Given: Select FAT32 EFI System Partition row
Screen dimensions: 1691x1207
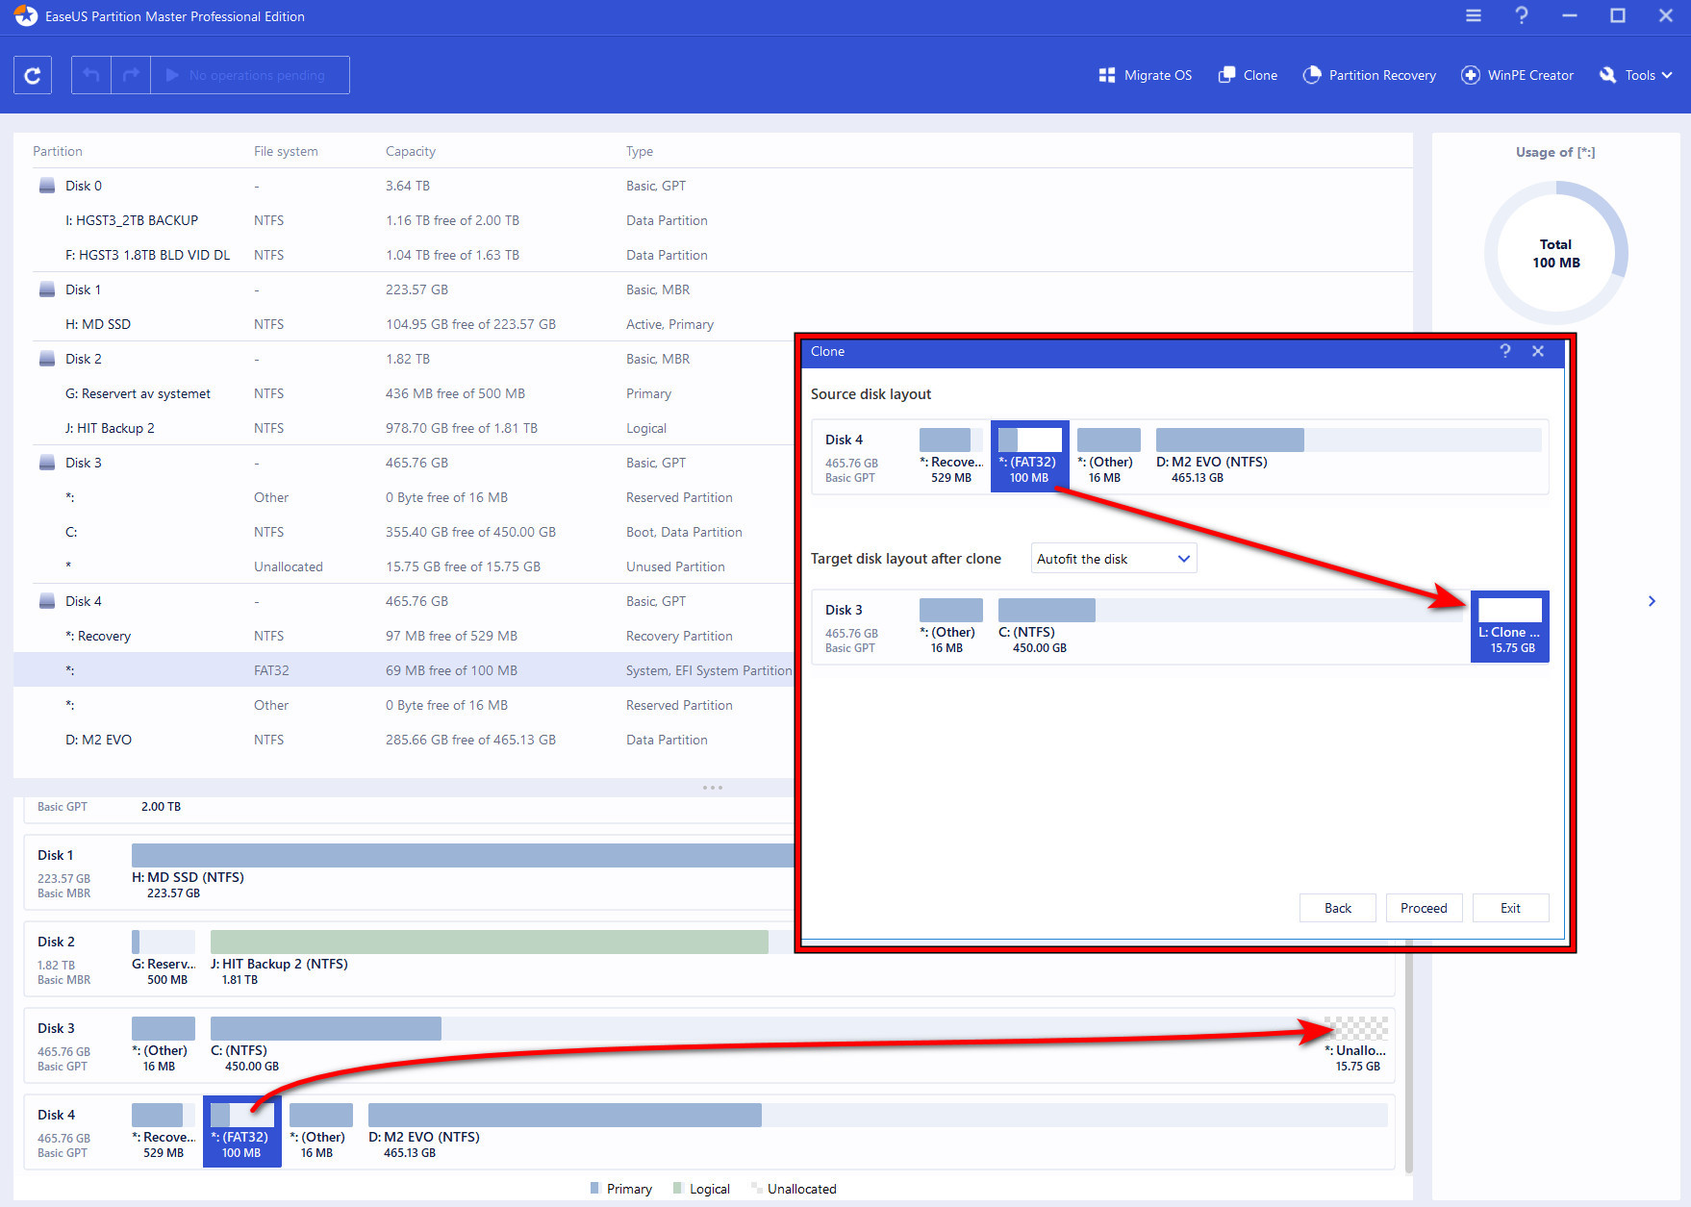Looking at the screenshot, I should pos(405,670).
